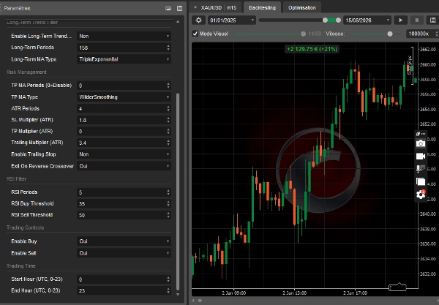Open backtesting settings gear icon
Image resolution: width=439 pixels, height=305 pixels.
click(198, 20)
